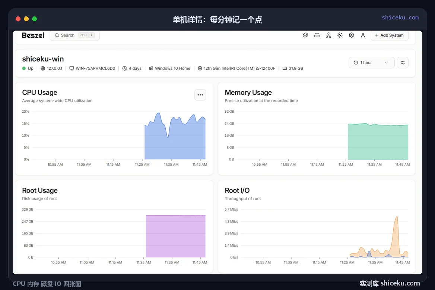
Task: Click the Root Usage chart title
Action: click(x=40, y=190)
